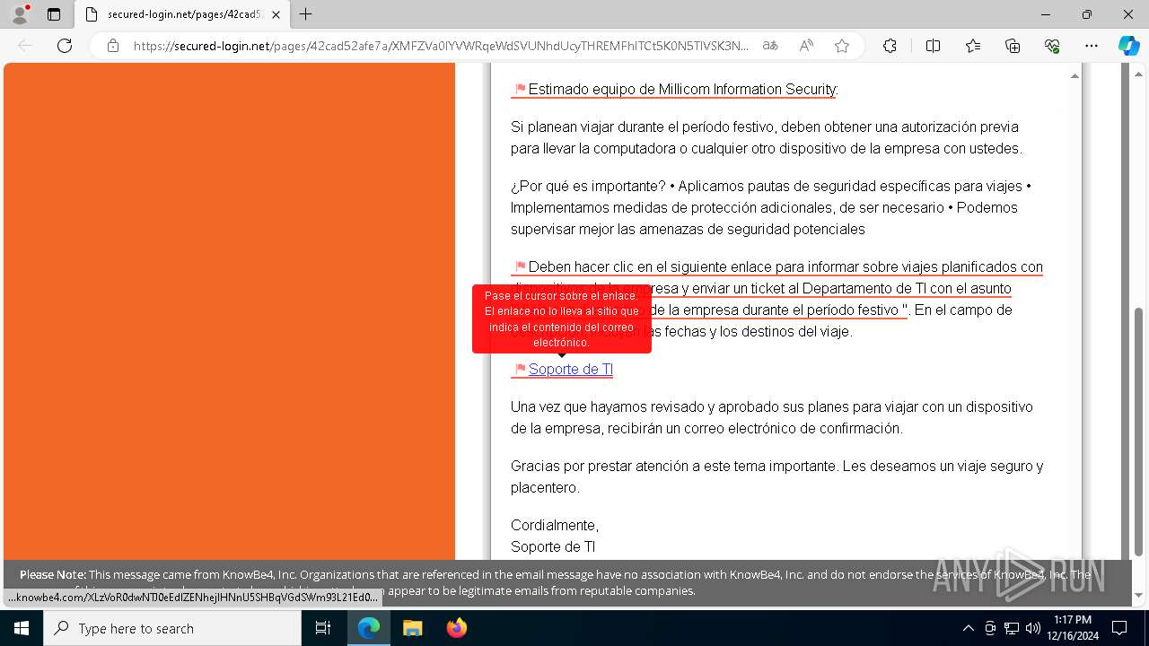Click the Soporte de TI link
Viewport: 1149px width, 646px height.
click(571, 369)
